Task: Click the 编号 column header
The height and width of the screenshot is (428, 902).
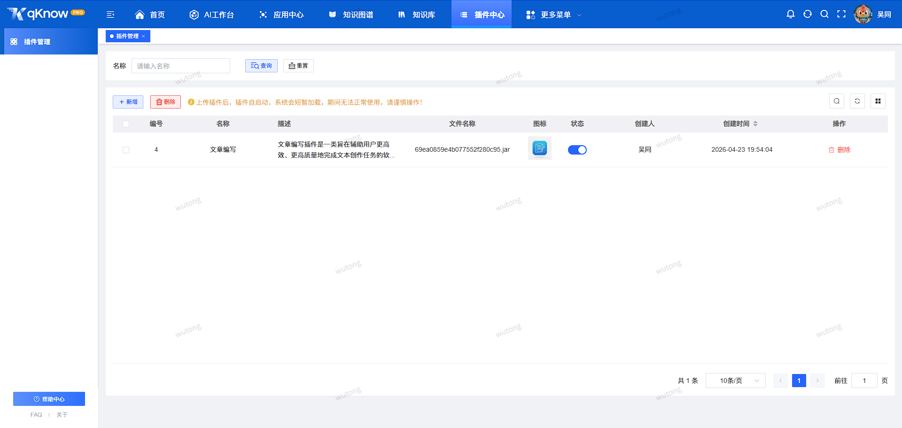Action: click(156, 124)
